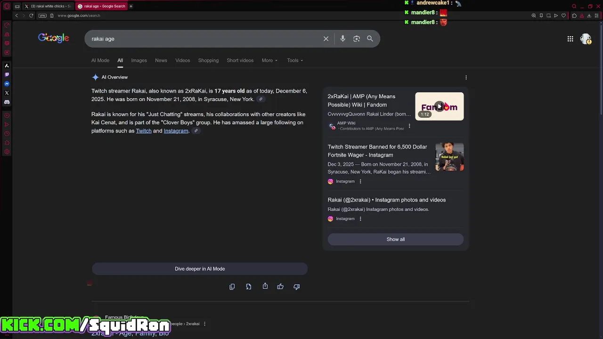Start voice search with microphone
This screenshot has height=339, width=603.
tap(342, 39)
